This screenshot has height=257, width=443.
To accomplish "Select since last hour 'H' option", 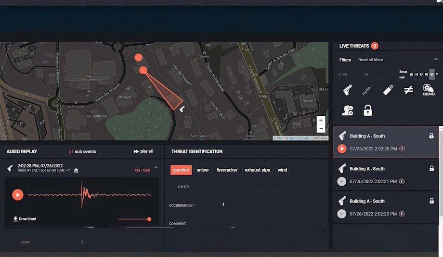I will [x=417, y=74].
